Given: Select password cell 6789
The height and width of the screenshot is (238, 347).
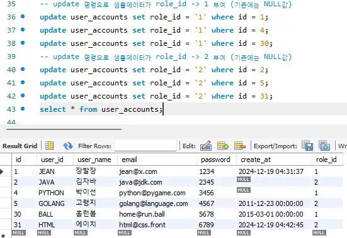Looking at the screenshot, I should [217, 225].
